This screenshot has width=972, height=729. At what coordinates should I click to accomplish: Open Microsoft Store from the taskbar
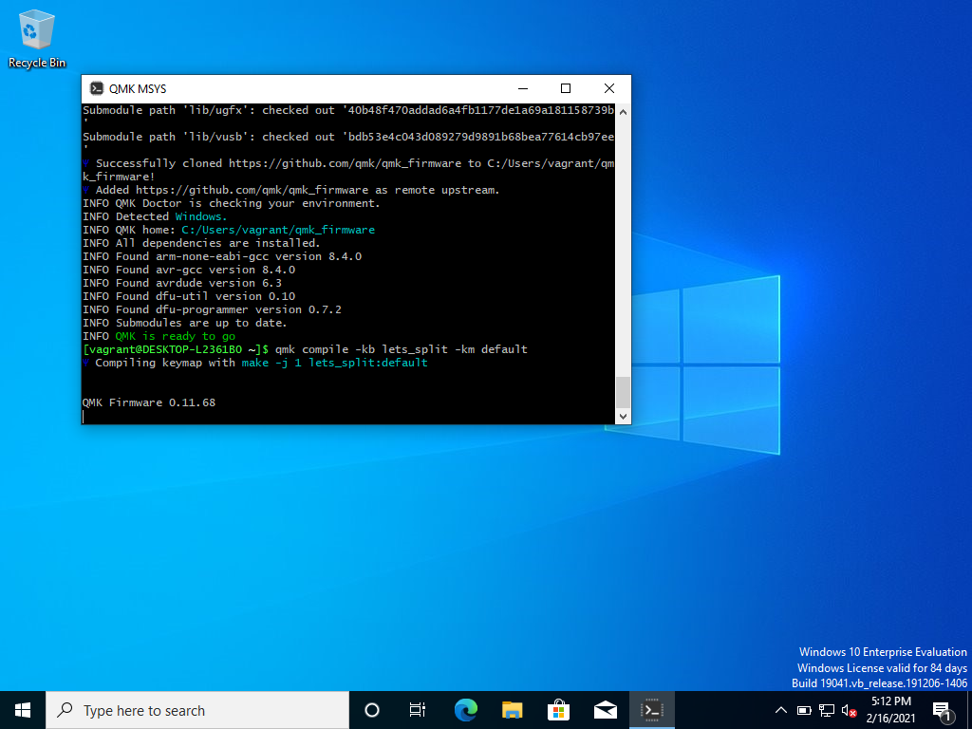tap(558, 710)
